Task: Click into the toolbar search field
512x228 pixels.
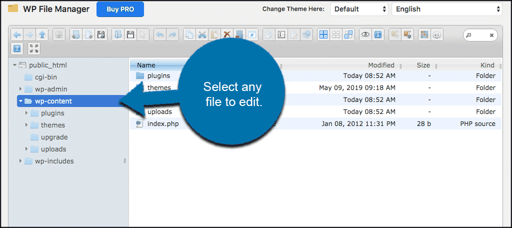Action: pyautogui.click(x=480, y=35)
